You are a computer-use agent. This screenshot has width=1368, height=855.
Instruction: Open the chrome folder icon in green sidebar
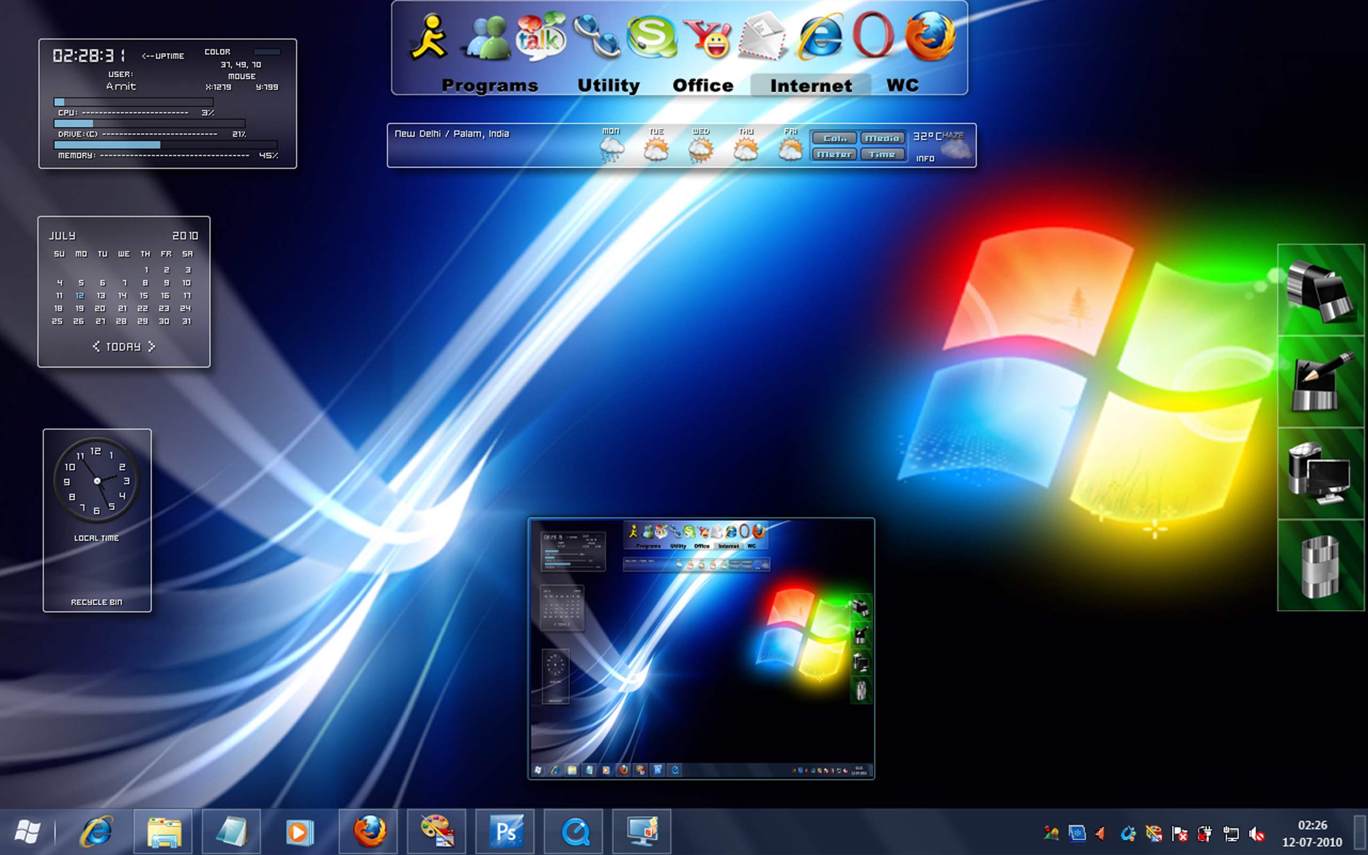coord(1320,291)
